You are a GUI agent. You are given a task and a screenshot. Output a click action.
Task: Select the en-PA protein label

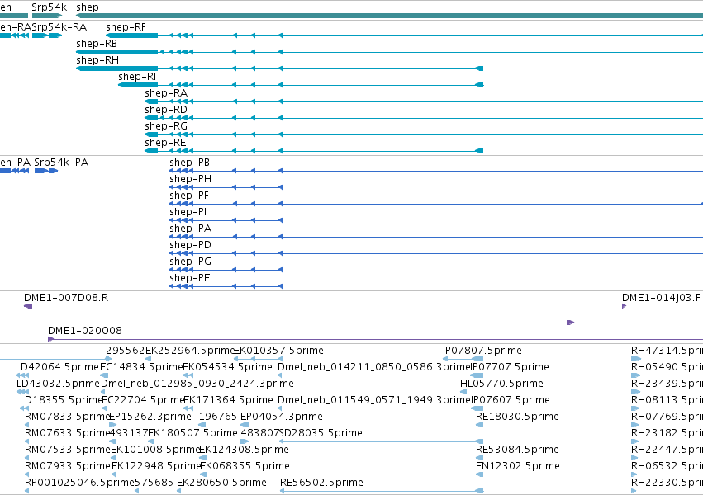click(x=15, y=162)
